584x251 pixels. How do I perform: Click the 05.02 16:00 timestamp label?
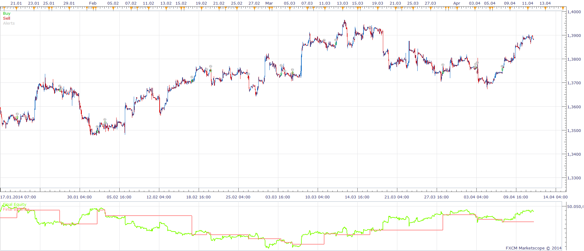(x=119, y=197)
